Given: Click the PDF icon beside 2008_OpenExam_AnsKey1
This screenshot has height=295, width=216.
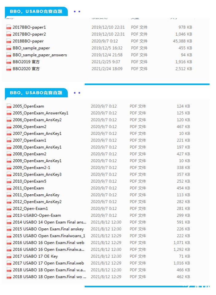Looking at the screenshot, I should click(x=9, y=147).
